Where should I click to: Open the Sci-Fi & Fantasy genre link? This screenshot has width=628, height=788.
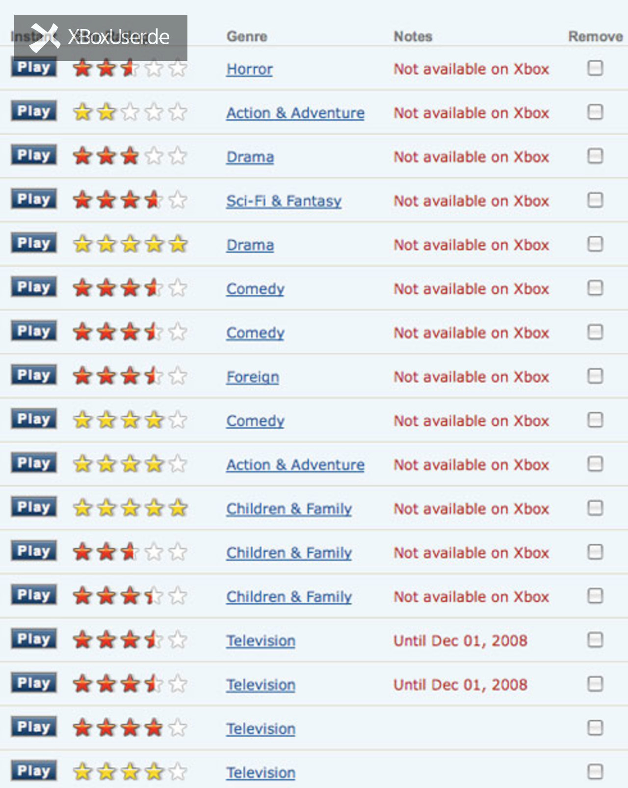tap(284, 201)
